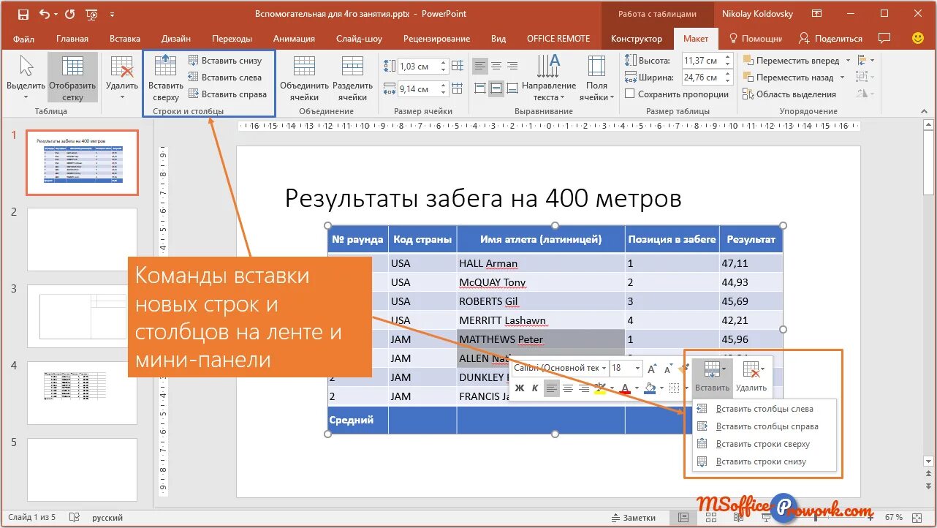Center text vertically in the cell
The image size is (937, 528).
click(x=496, y=88)
